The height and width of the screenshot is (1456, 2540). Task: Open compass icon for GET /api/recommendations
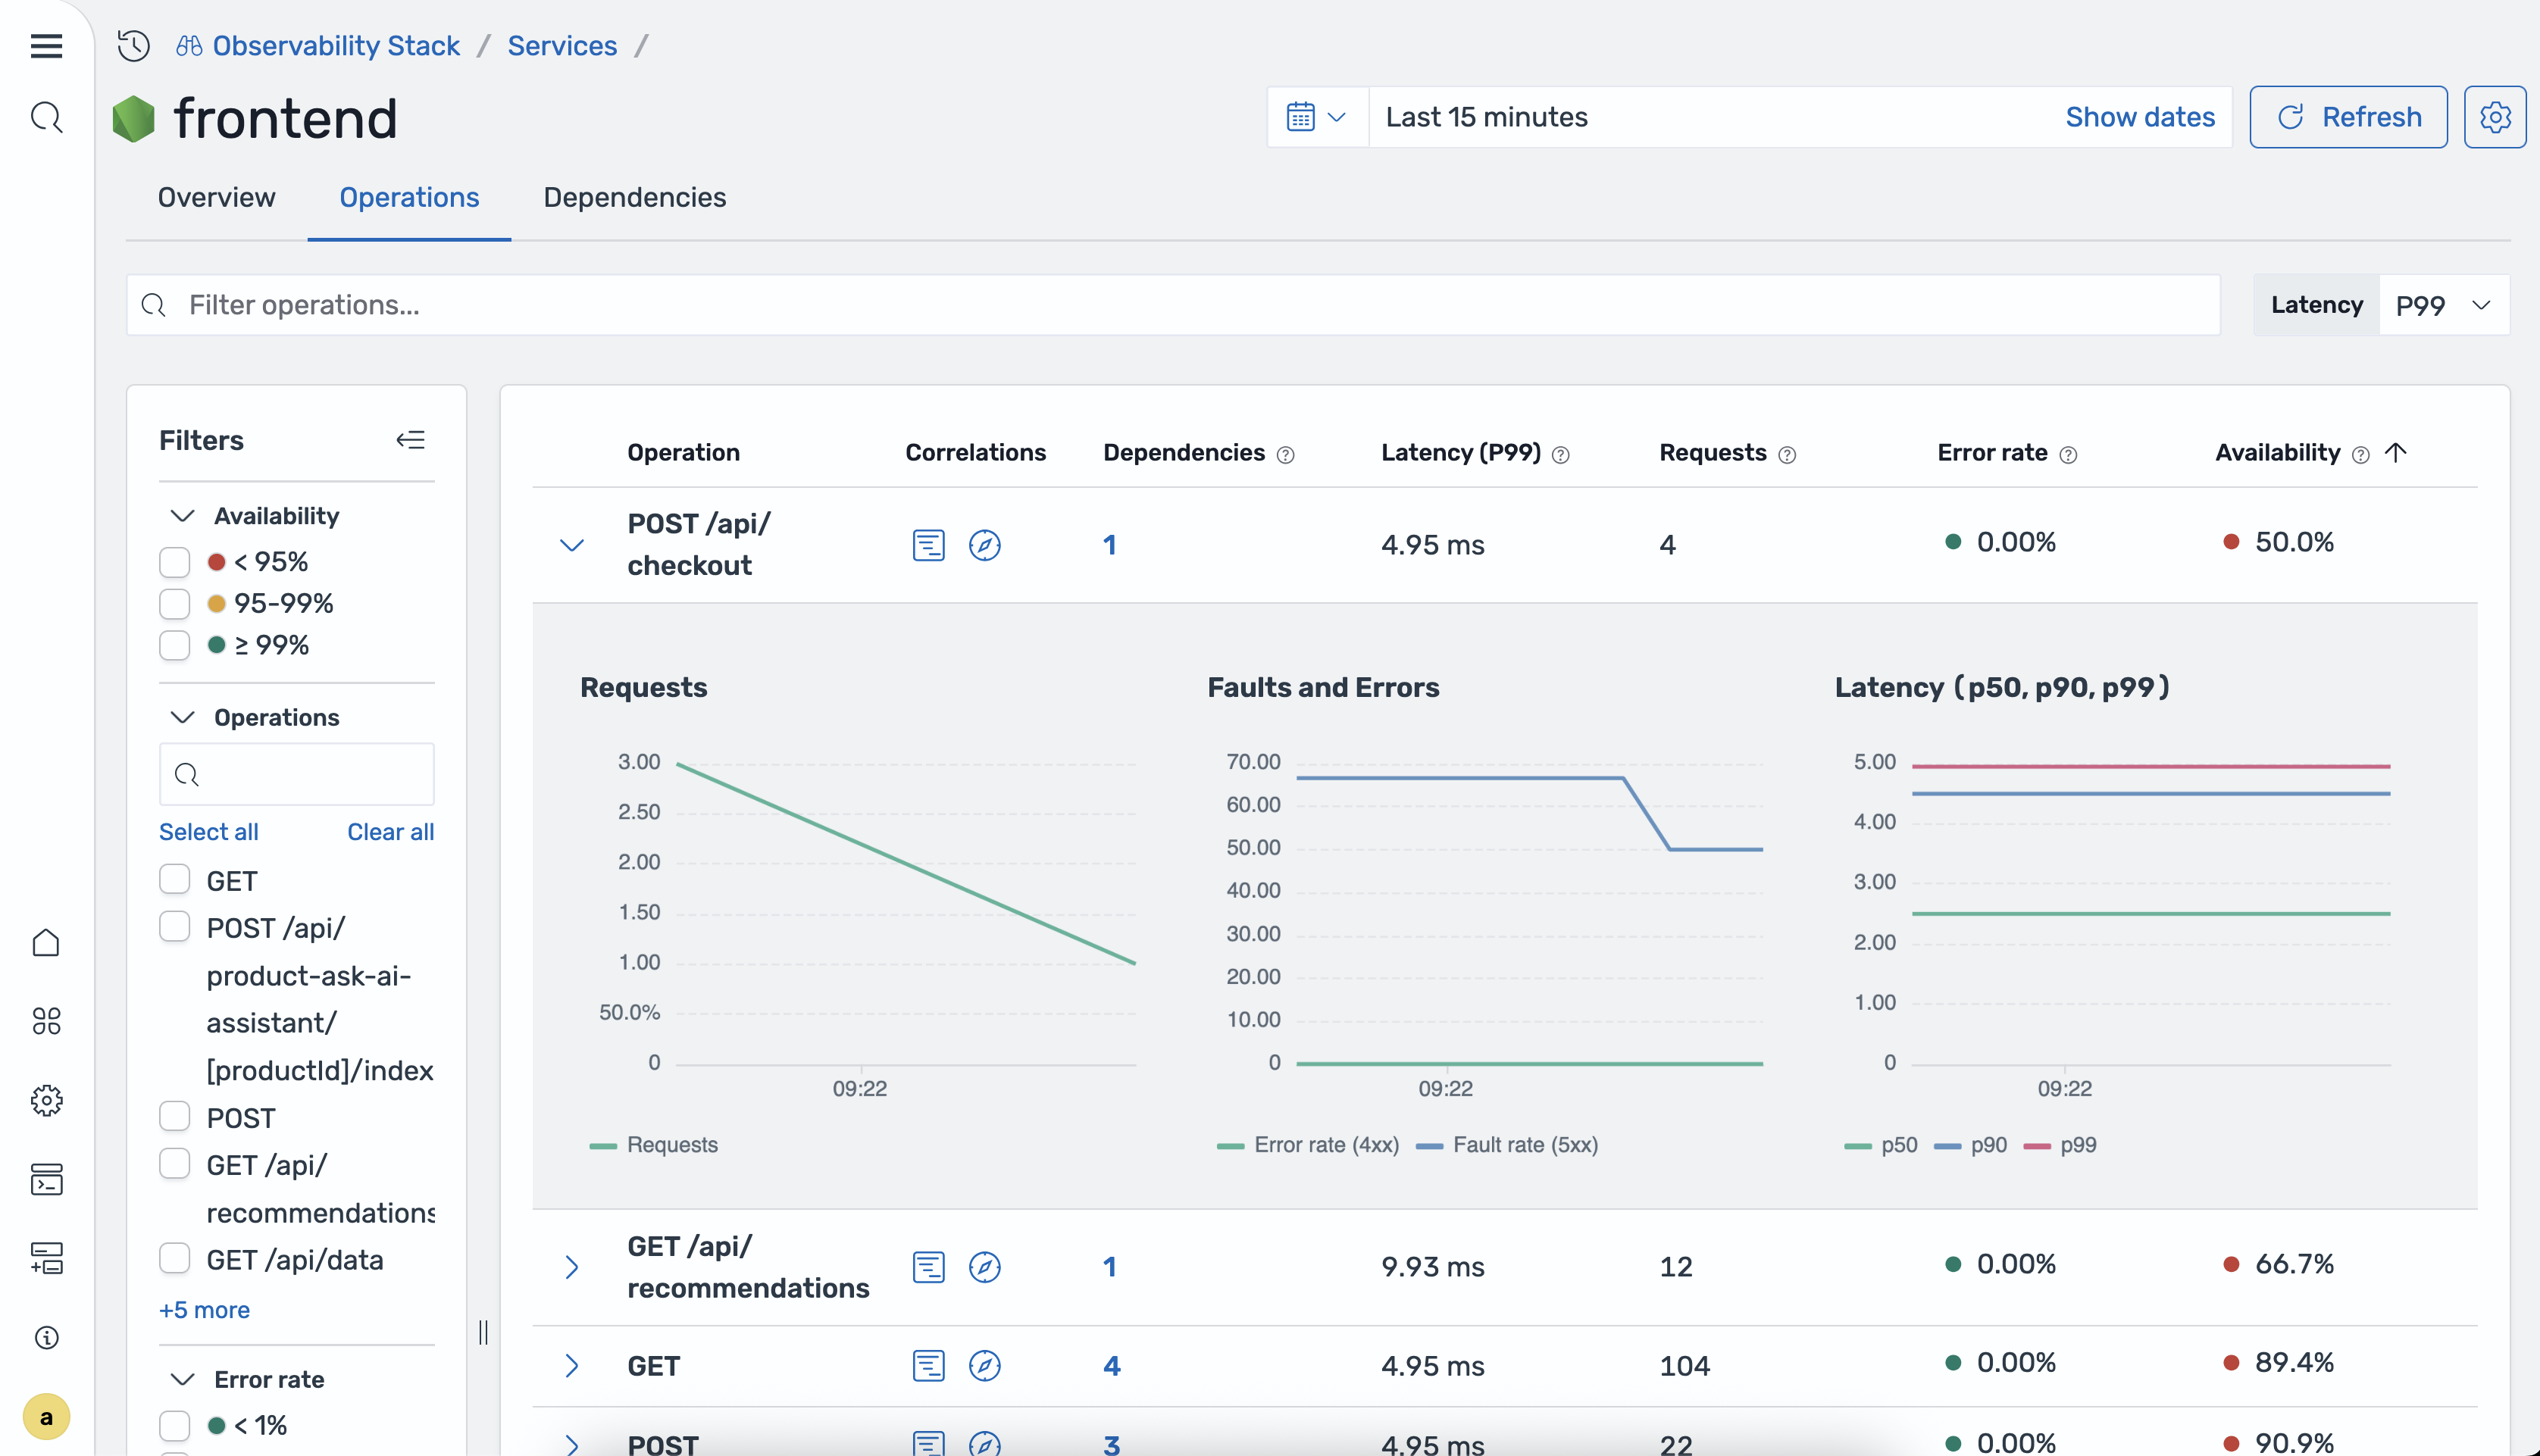pyautogui.click(x=984, y=1267)
